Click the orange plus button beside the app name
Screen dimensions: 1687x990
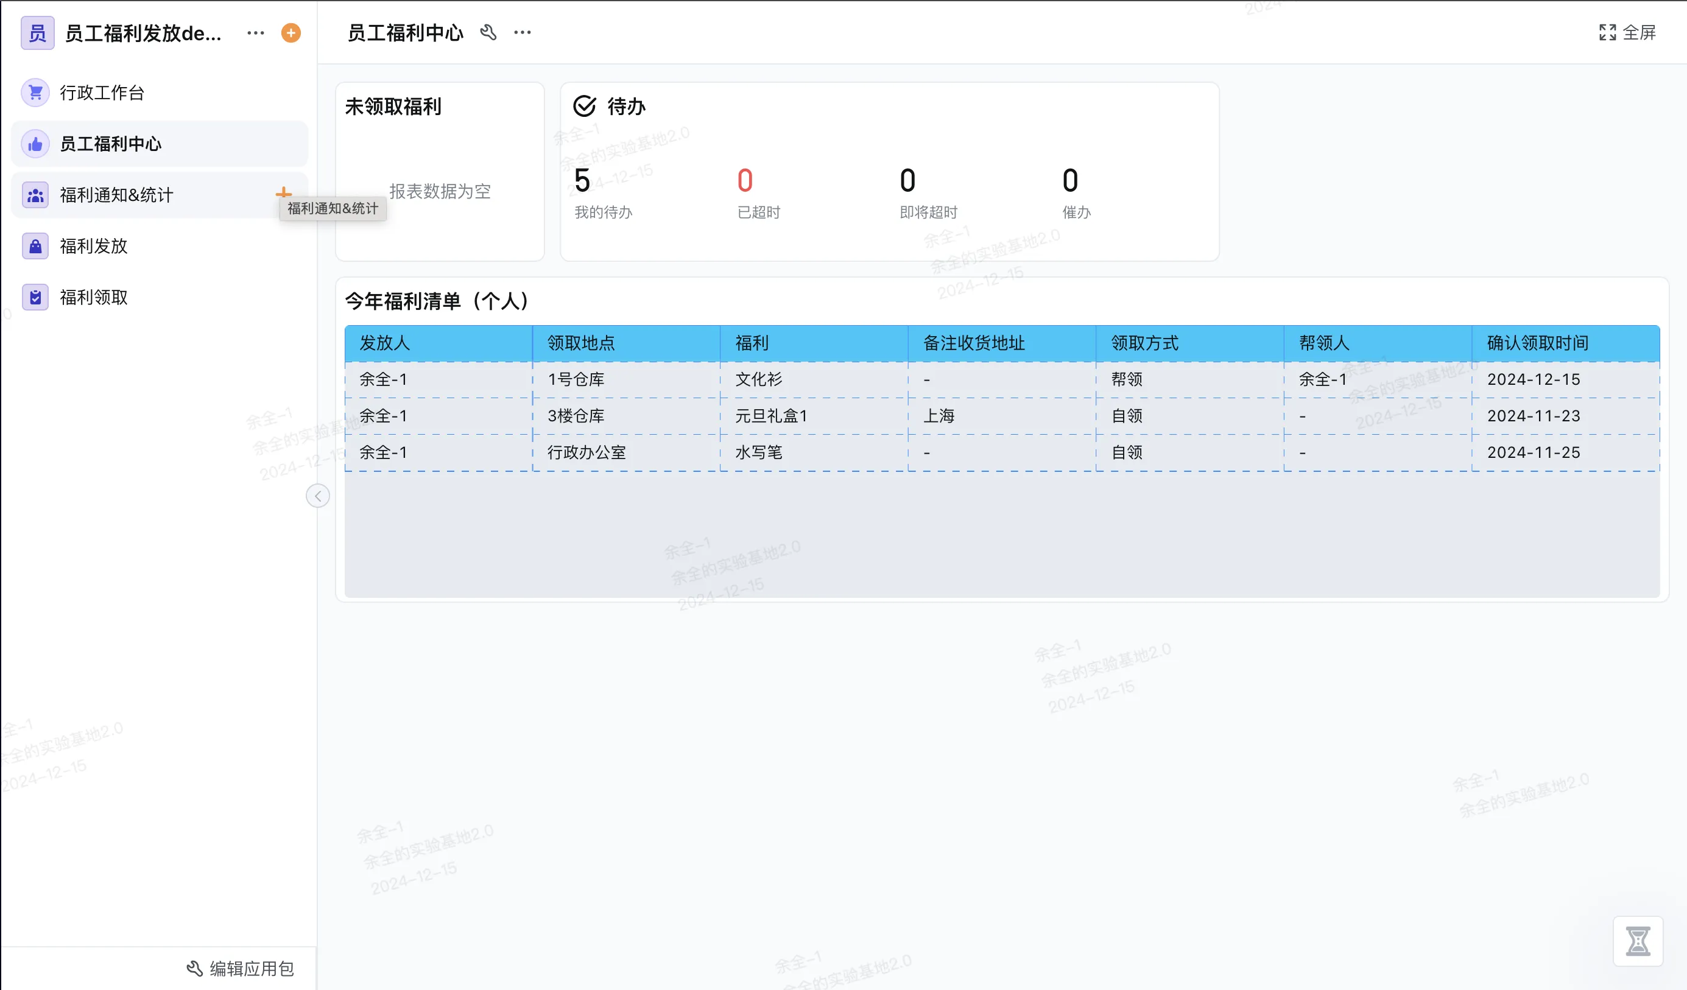click(x=291, y=32)
